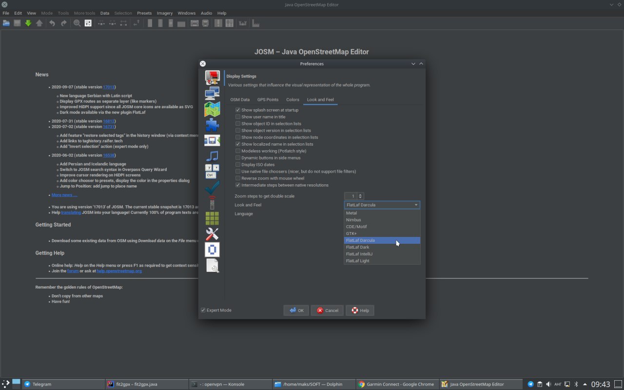The image size is (624, 390).
Task: Enable Show node coordinates in selection lists
Action: [238, 137]
